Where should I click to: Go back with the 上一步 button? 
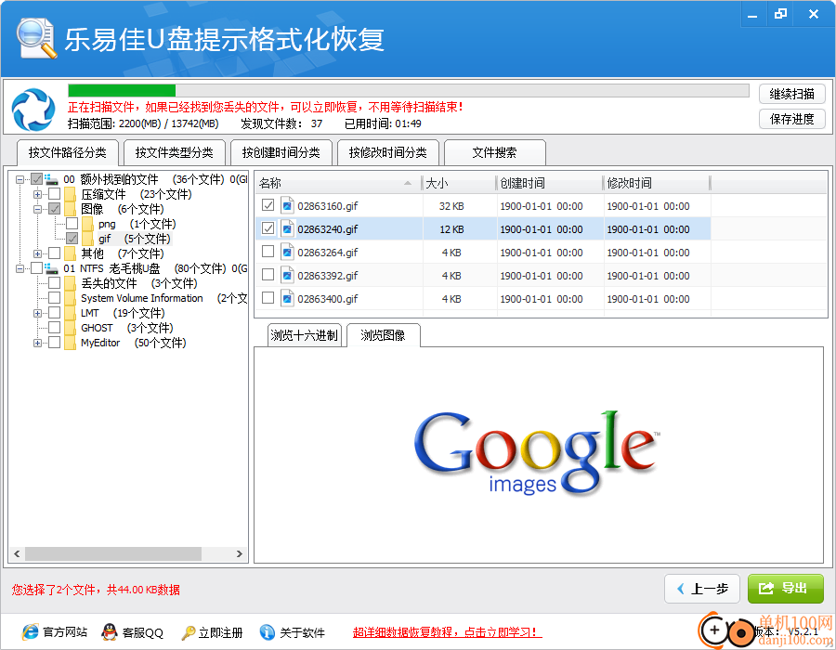(701, 589)
